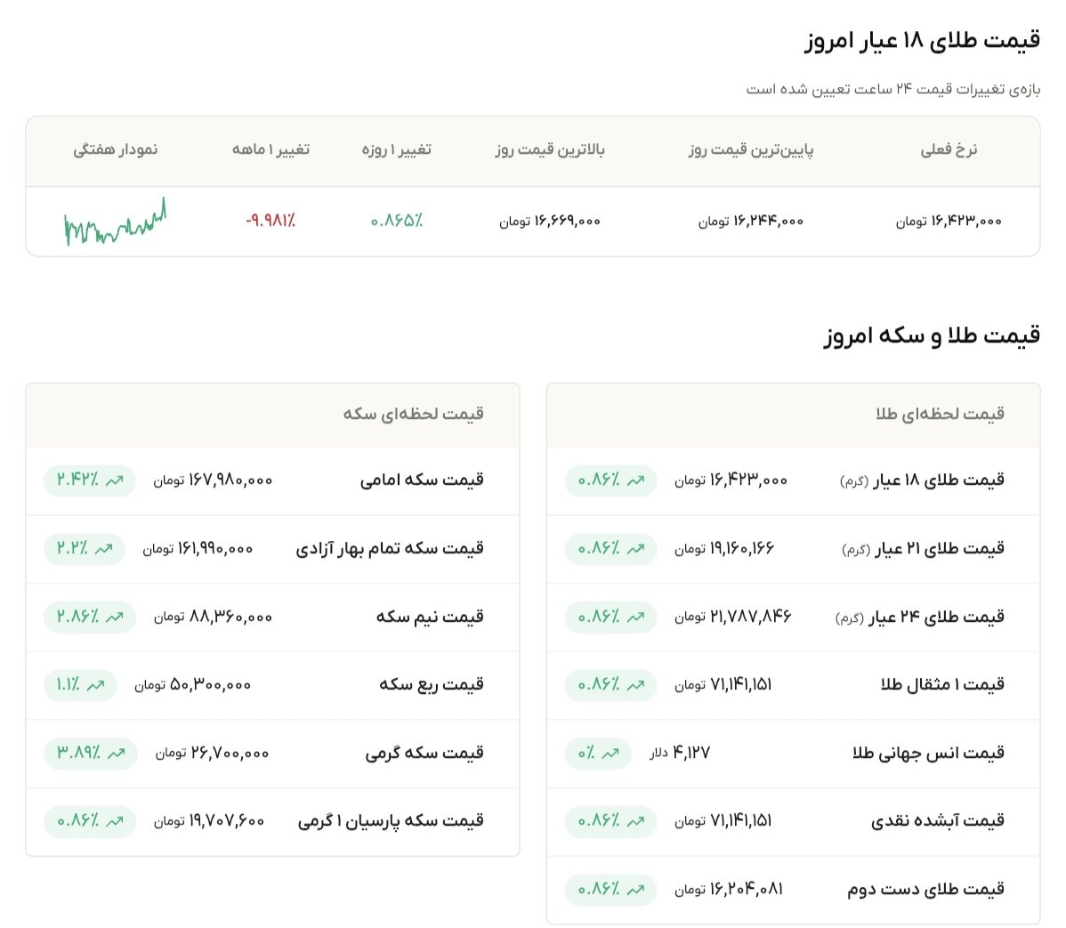The image size is (1066, 928).
Task: Open قیمت آبشده نقدی link
Action: tap(938, 820)
